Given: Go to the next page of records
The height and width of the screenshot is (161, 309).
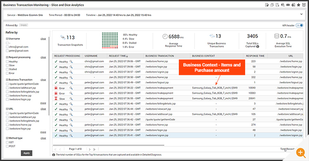Looking at the screenshot, I should pyautogui.click(x=89, y=149).
